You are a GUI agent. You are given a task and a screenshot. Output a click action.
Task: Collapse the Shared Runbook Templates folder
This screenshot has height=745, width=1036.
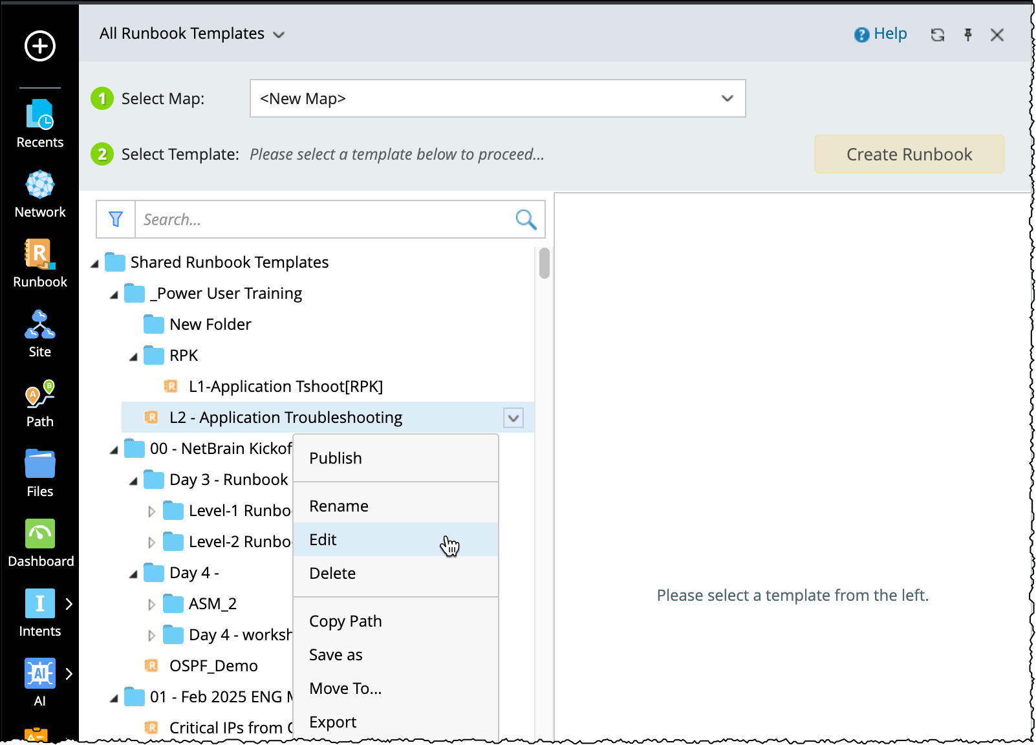(94, 263)
